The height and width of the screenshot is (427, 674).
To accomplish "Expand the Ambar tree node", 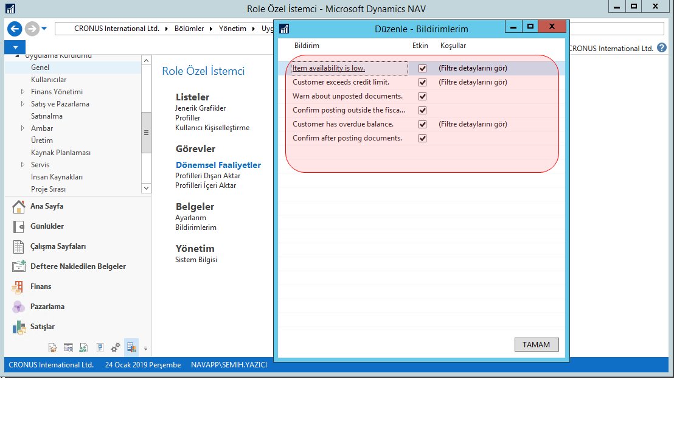I will click(23, 128).
